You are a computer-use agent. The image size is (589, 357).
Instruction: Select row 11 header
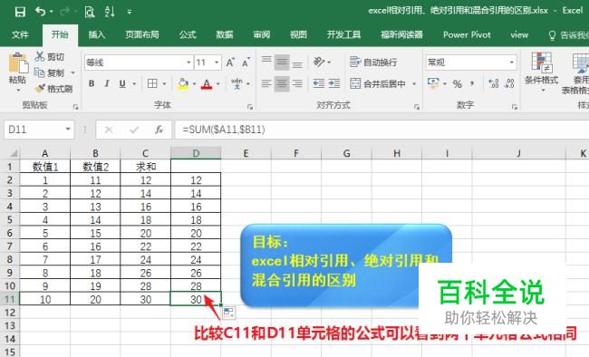point(10,299)
